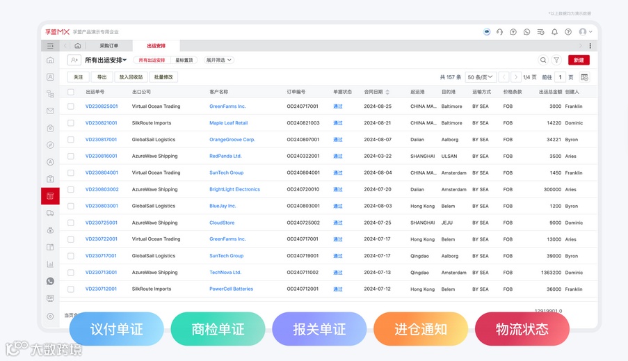
Task: Open customer link BrightLight Electronics
Action: point(234,189)
